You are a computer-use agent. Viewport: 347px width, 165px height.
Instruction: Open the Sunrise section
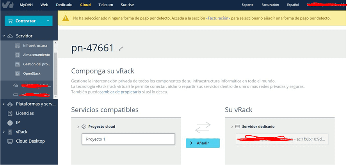[x=127, y=5]
